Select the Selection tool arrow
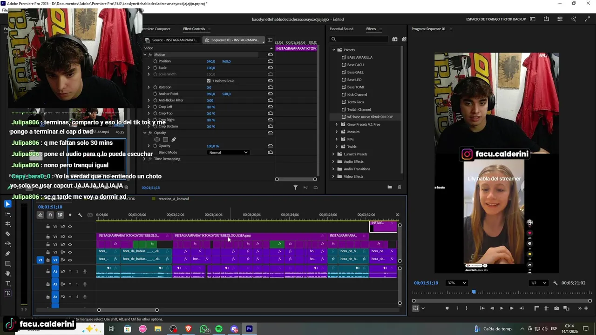The width and height of the screenshot is (596, 335). click(7, 204)
